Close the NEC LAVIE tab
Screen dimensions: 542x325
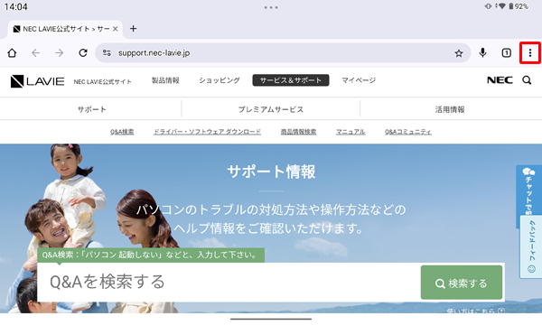point(116,29)
